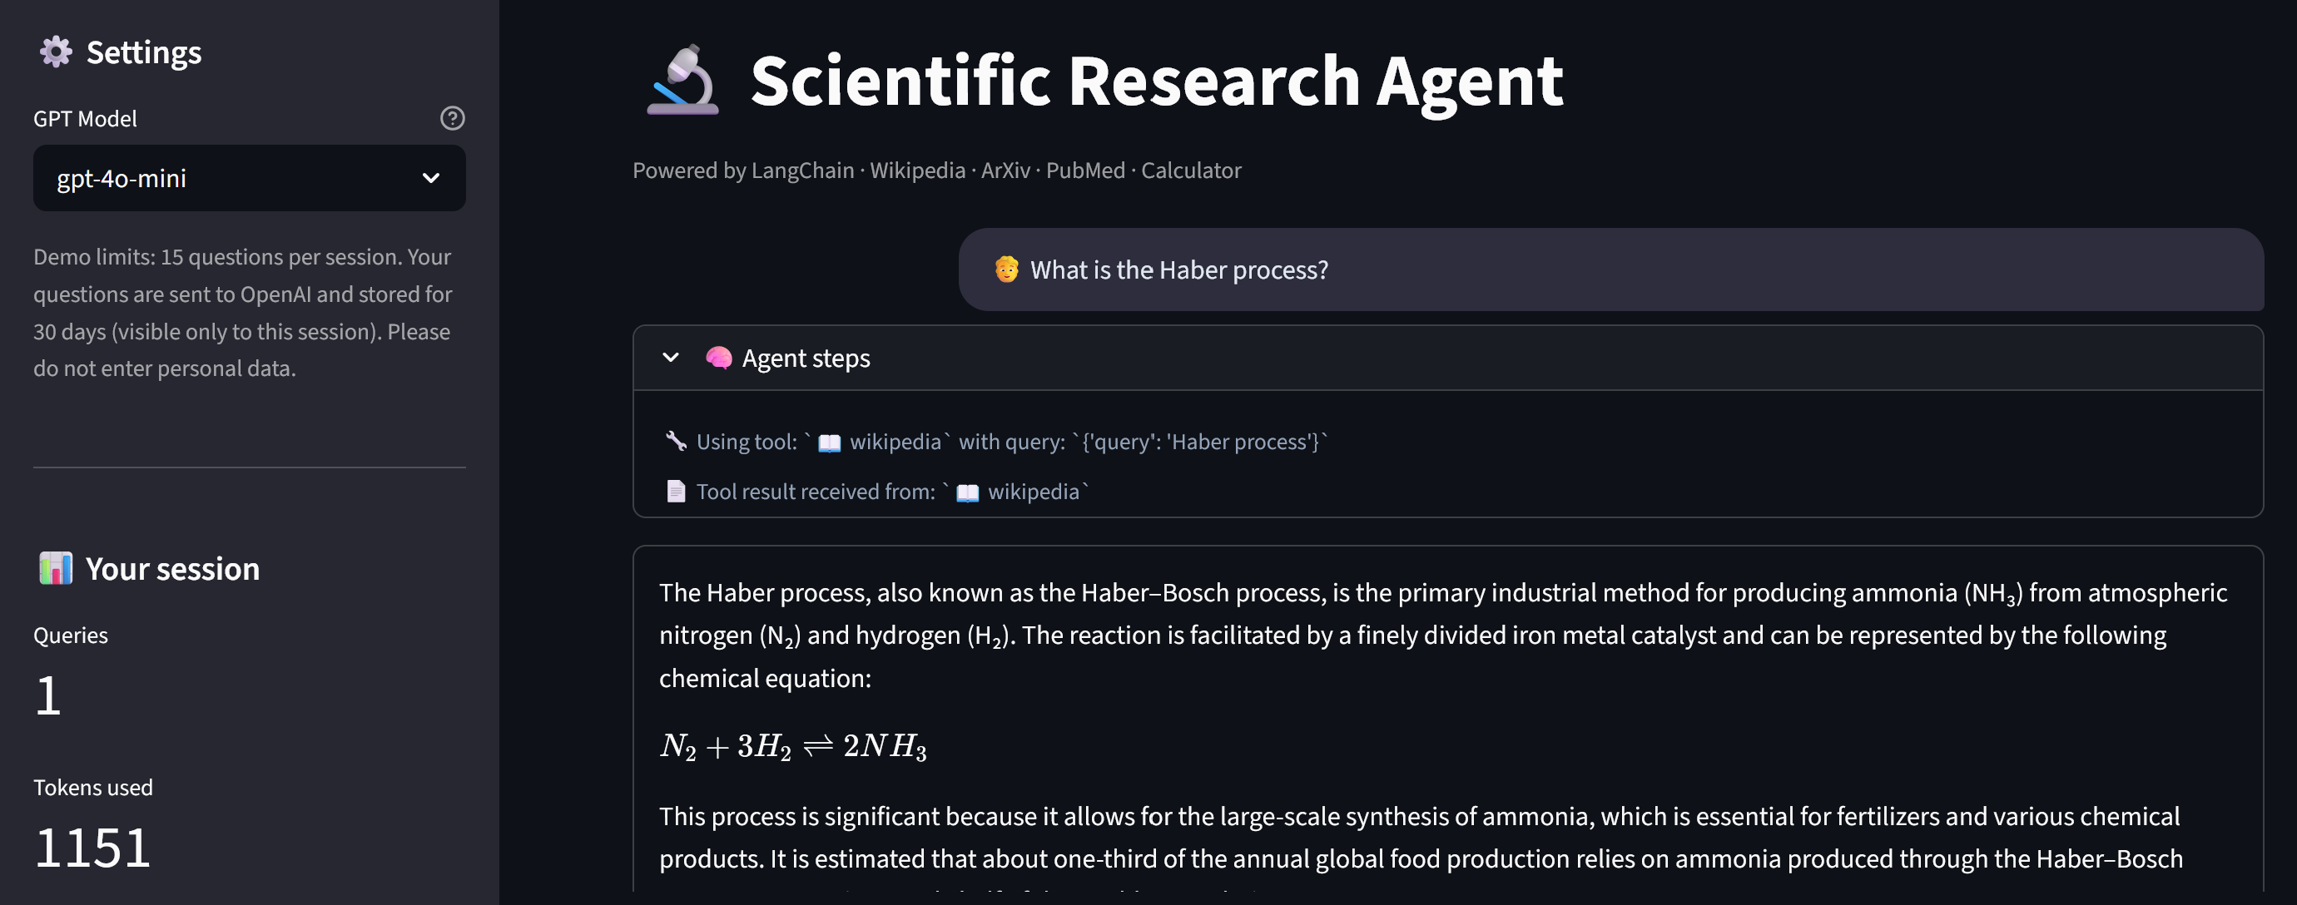
Task: Click the brain icon next to Agent steps
Action: pyautogui.click(x=717, y=358)
